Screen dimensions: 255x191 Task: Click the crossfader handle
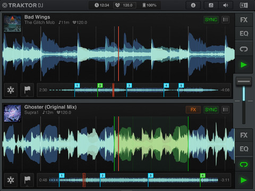click(244, 81)
